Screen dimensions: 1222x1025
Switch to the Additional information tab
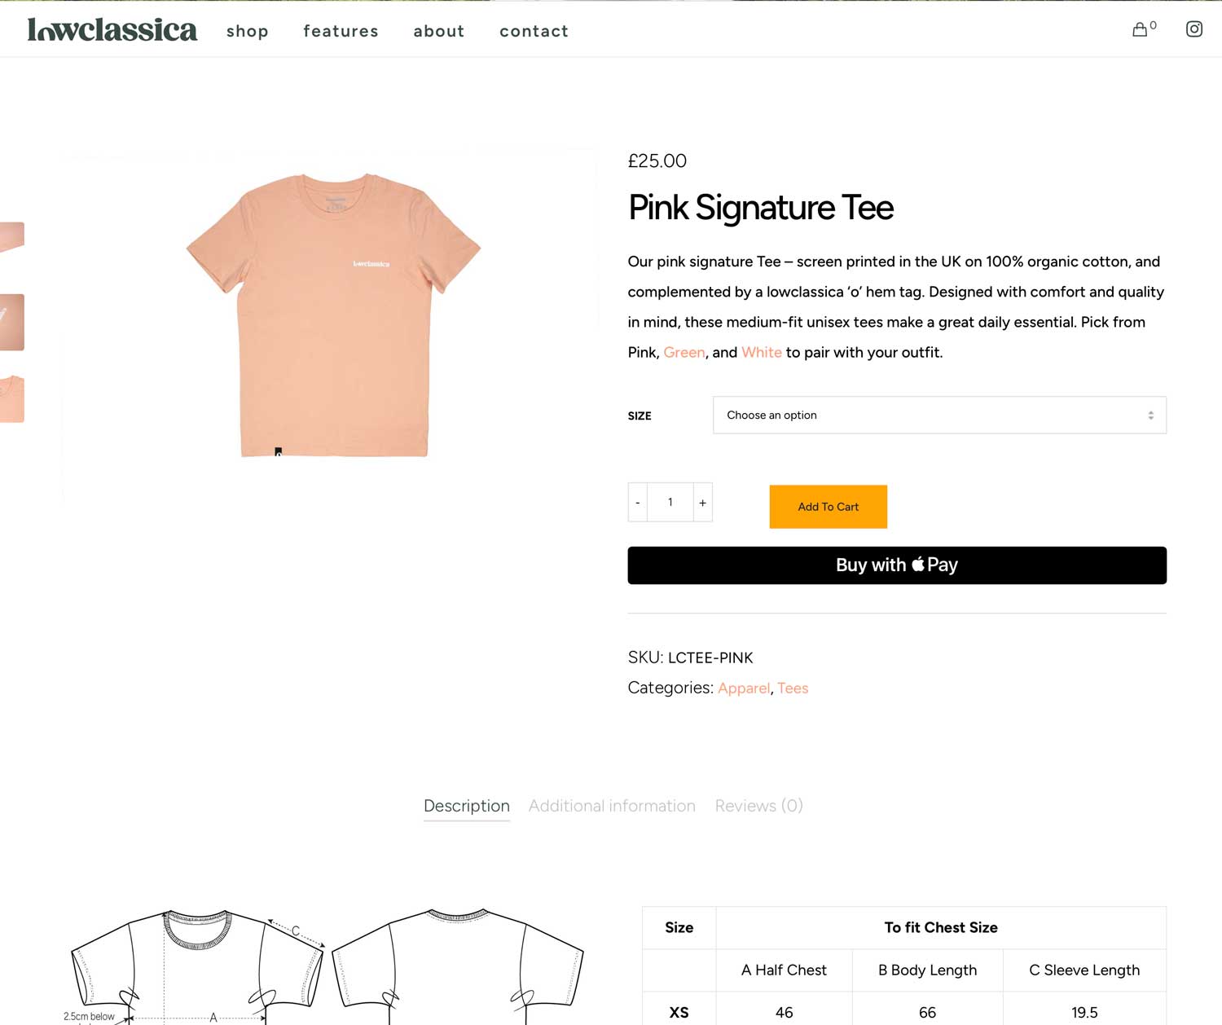point(612,806)
